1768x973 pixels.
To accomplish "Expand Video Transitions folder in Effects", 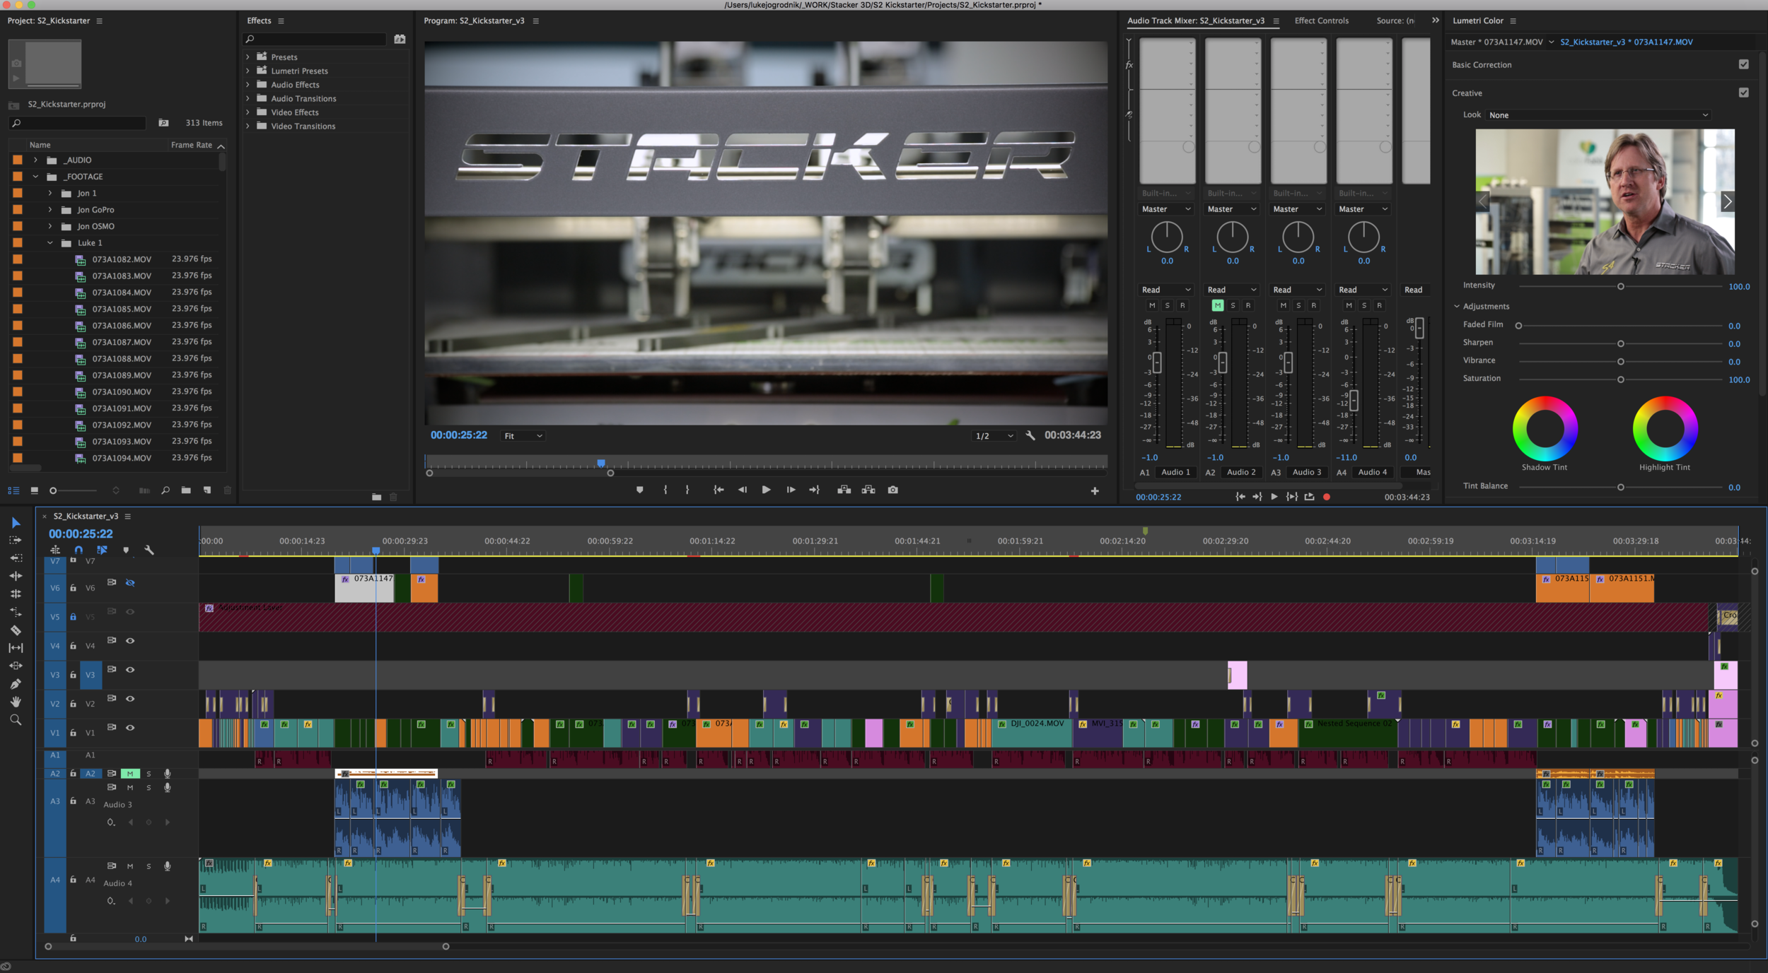I will click(x=248, y=126).
